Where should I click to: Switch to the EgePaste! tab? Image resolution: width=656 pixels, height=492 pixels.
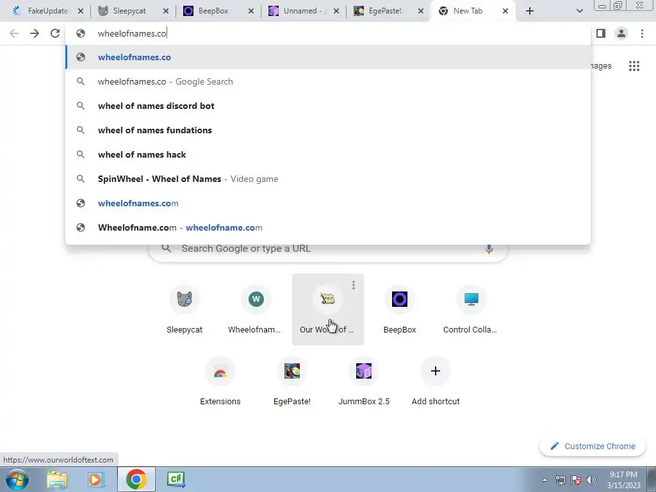(385, 11)
